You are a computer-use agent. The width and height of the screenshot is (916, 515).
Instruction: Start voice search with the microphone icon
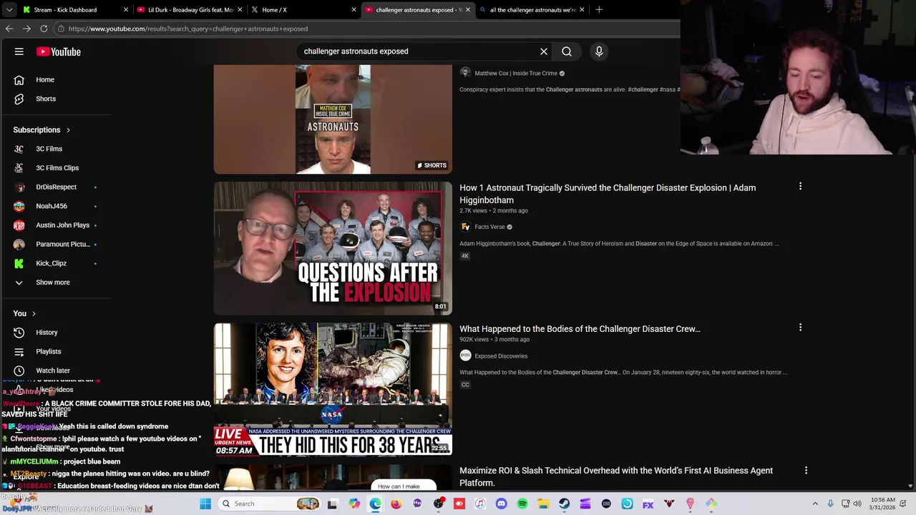click(599, 51)
